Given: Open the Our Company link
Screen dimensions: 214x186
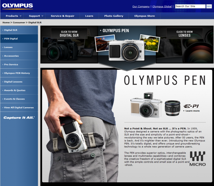Looking at the screenshot, I should [141, 6].
